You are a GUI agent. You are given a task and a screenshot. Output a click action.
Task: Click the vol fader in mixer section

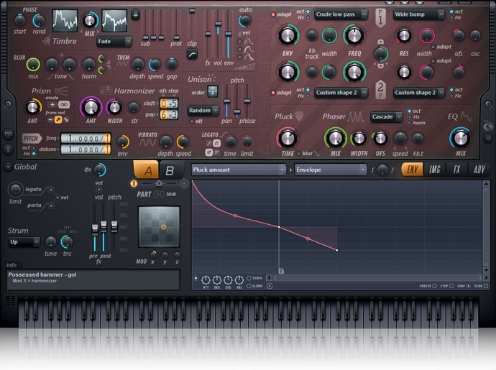(x=94, y=230)
